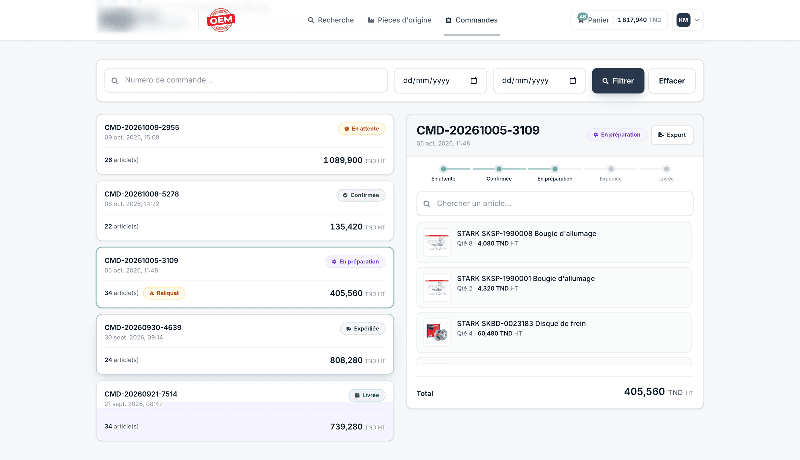Viewport: 800px width, 460px height.
Task: Open the Panier cart total button
Action: 619,20
